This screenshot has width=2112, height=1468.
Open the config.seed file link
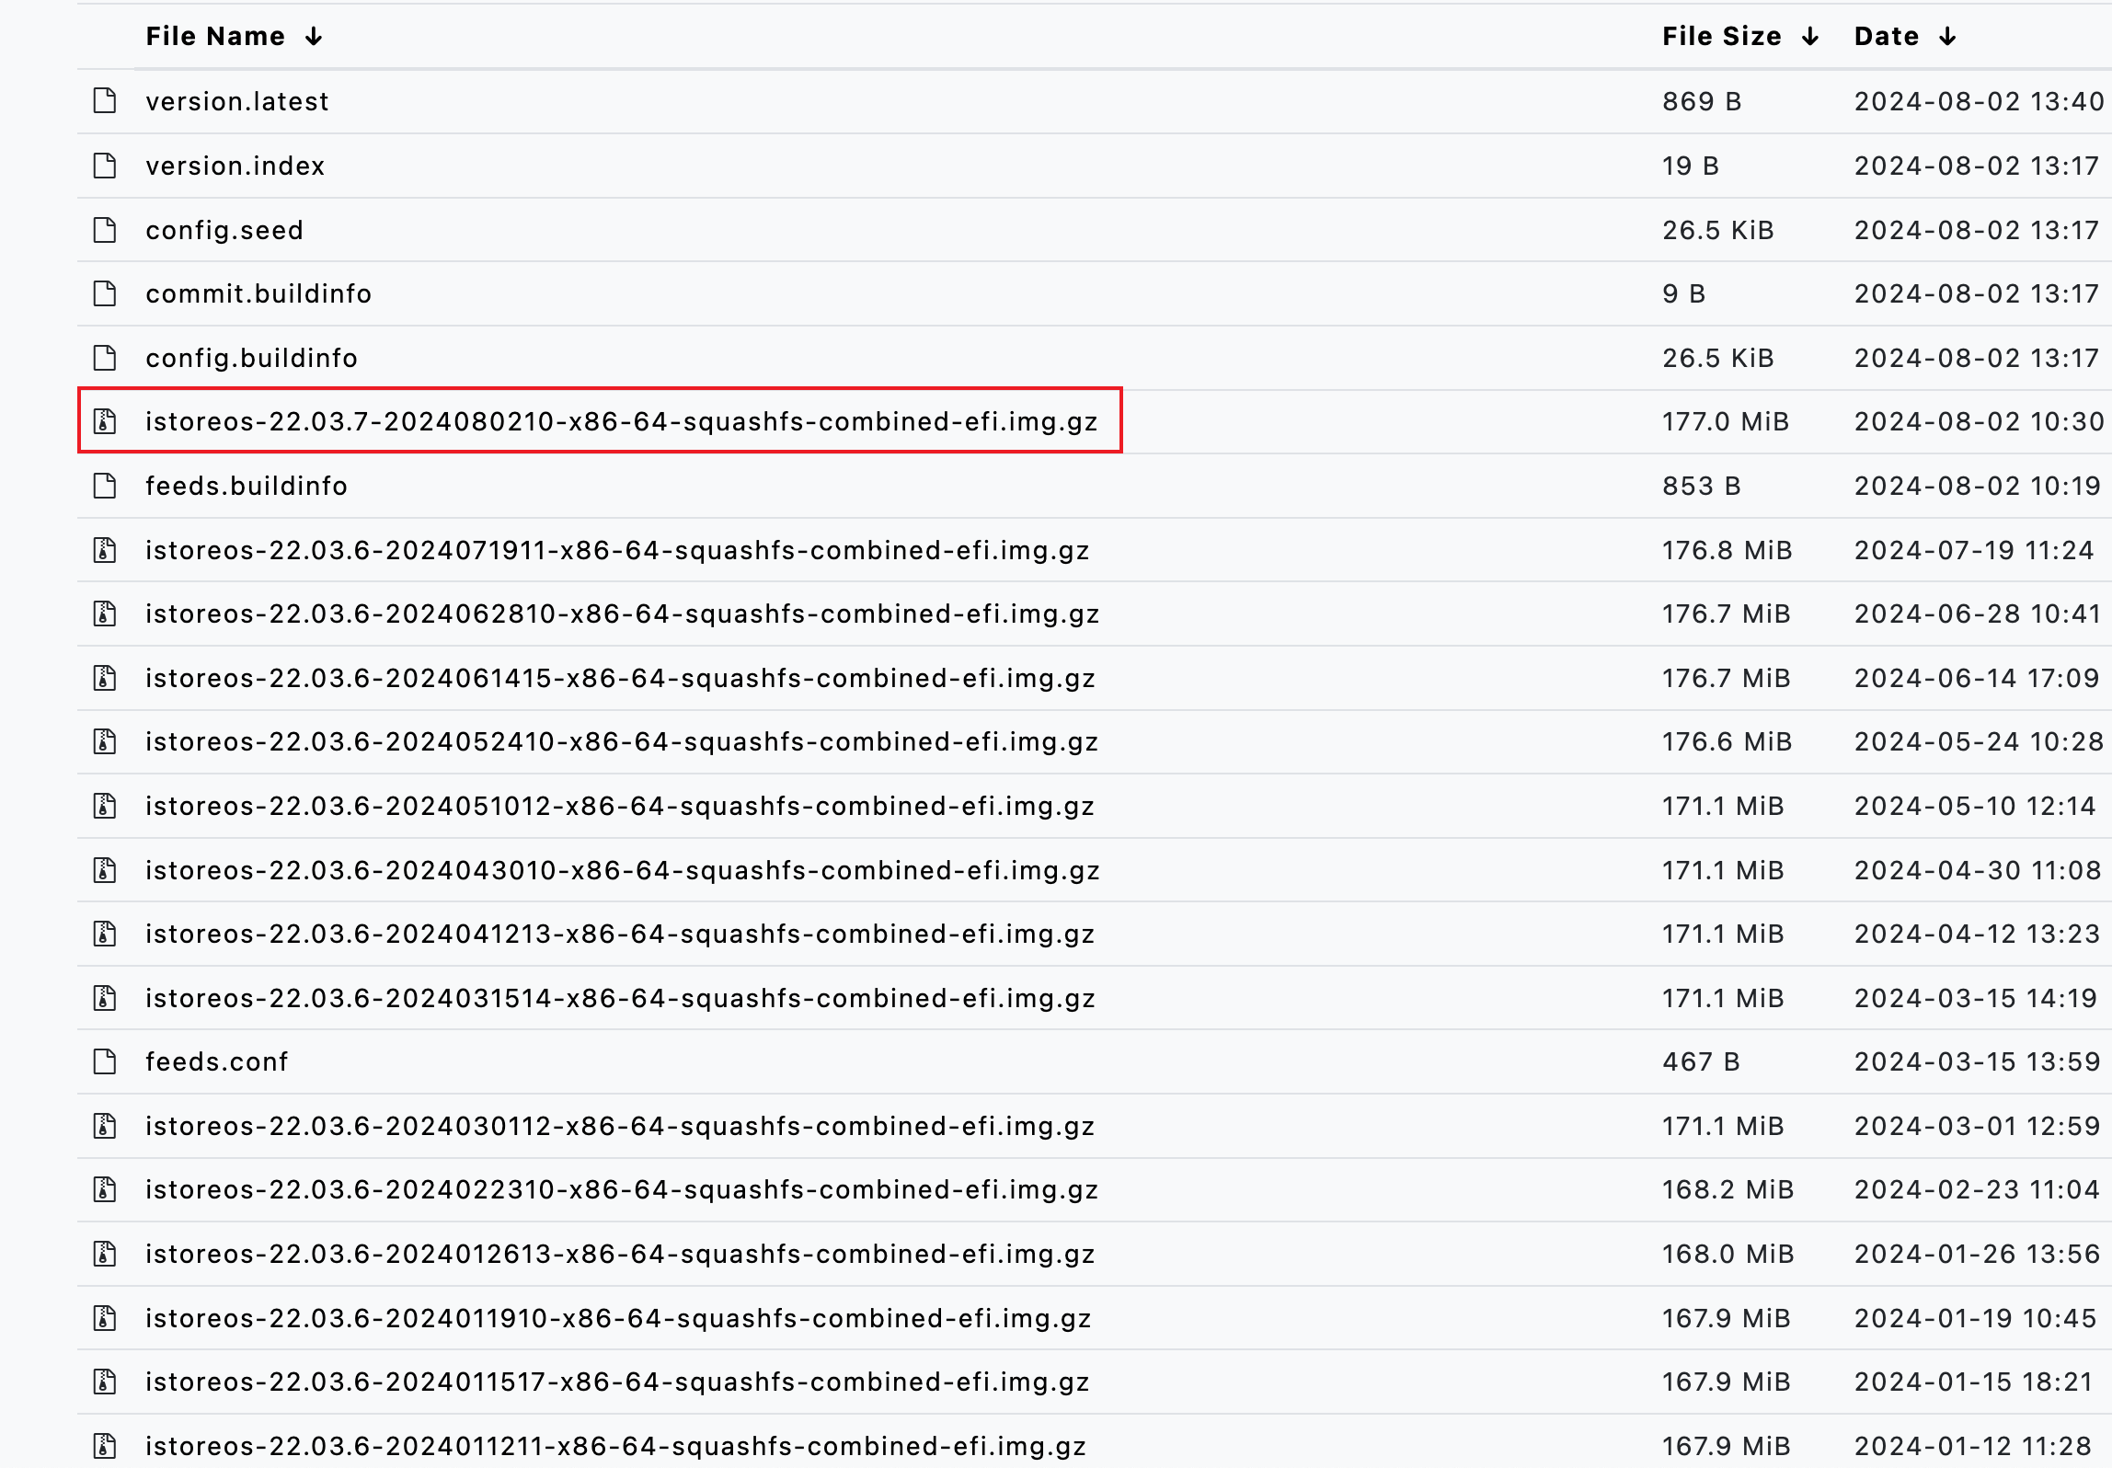[x=224, y=230]
